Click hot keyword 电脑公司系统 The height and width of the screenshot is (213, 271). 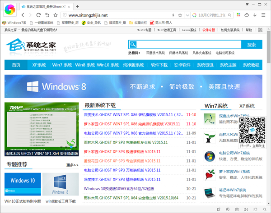click(225, 53)
